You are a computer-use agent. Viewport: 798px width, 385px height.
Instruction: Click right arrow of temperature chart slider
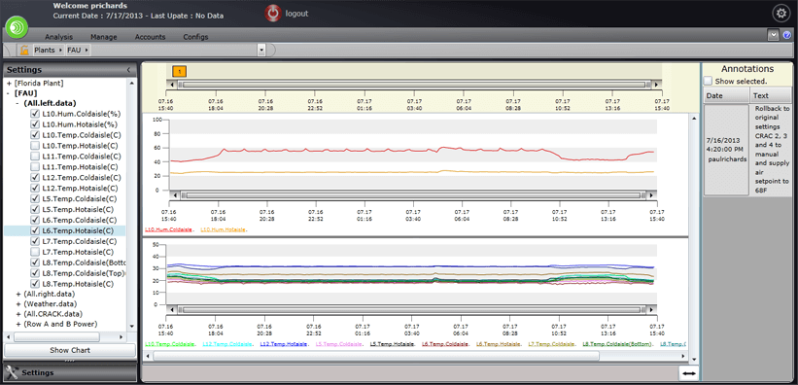pos(652,309)
